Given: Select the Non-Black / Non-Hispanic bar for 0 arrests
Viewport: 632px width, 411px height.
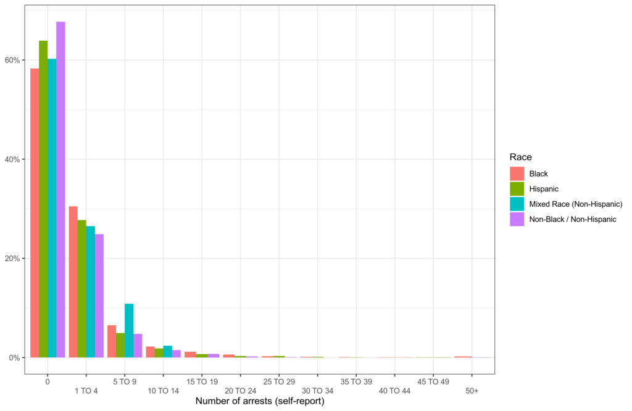Looking at the screenshot, I should [x=60, y=190].
